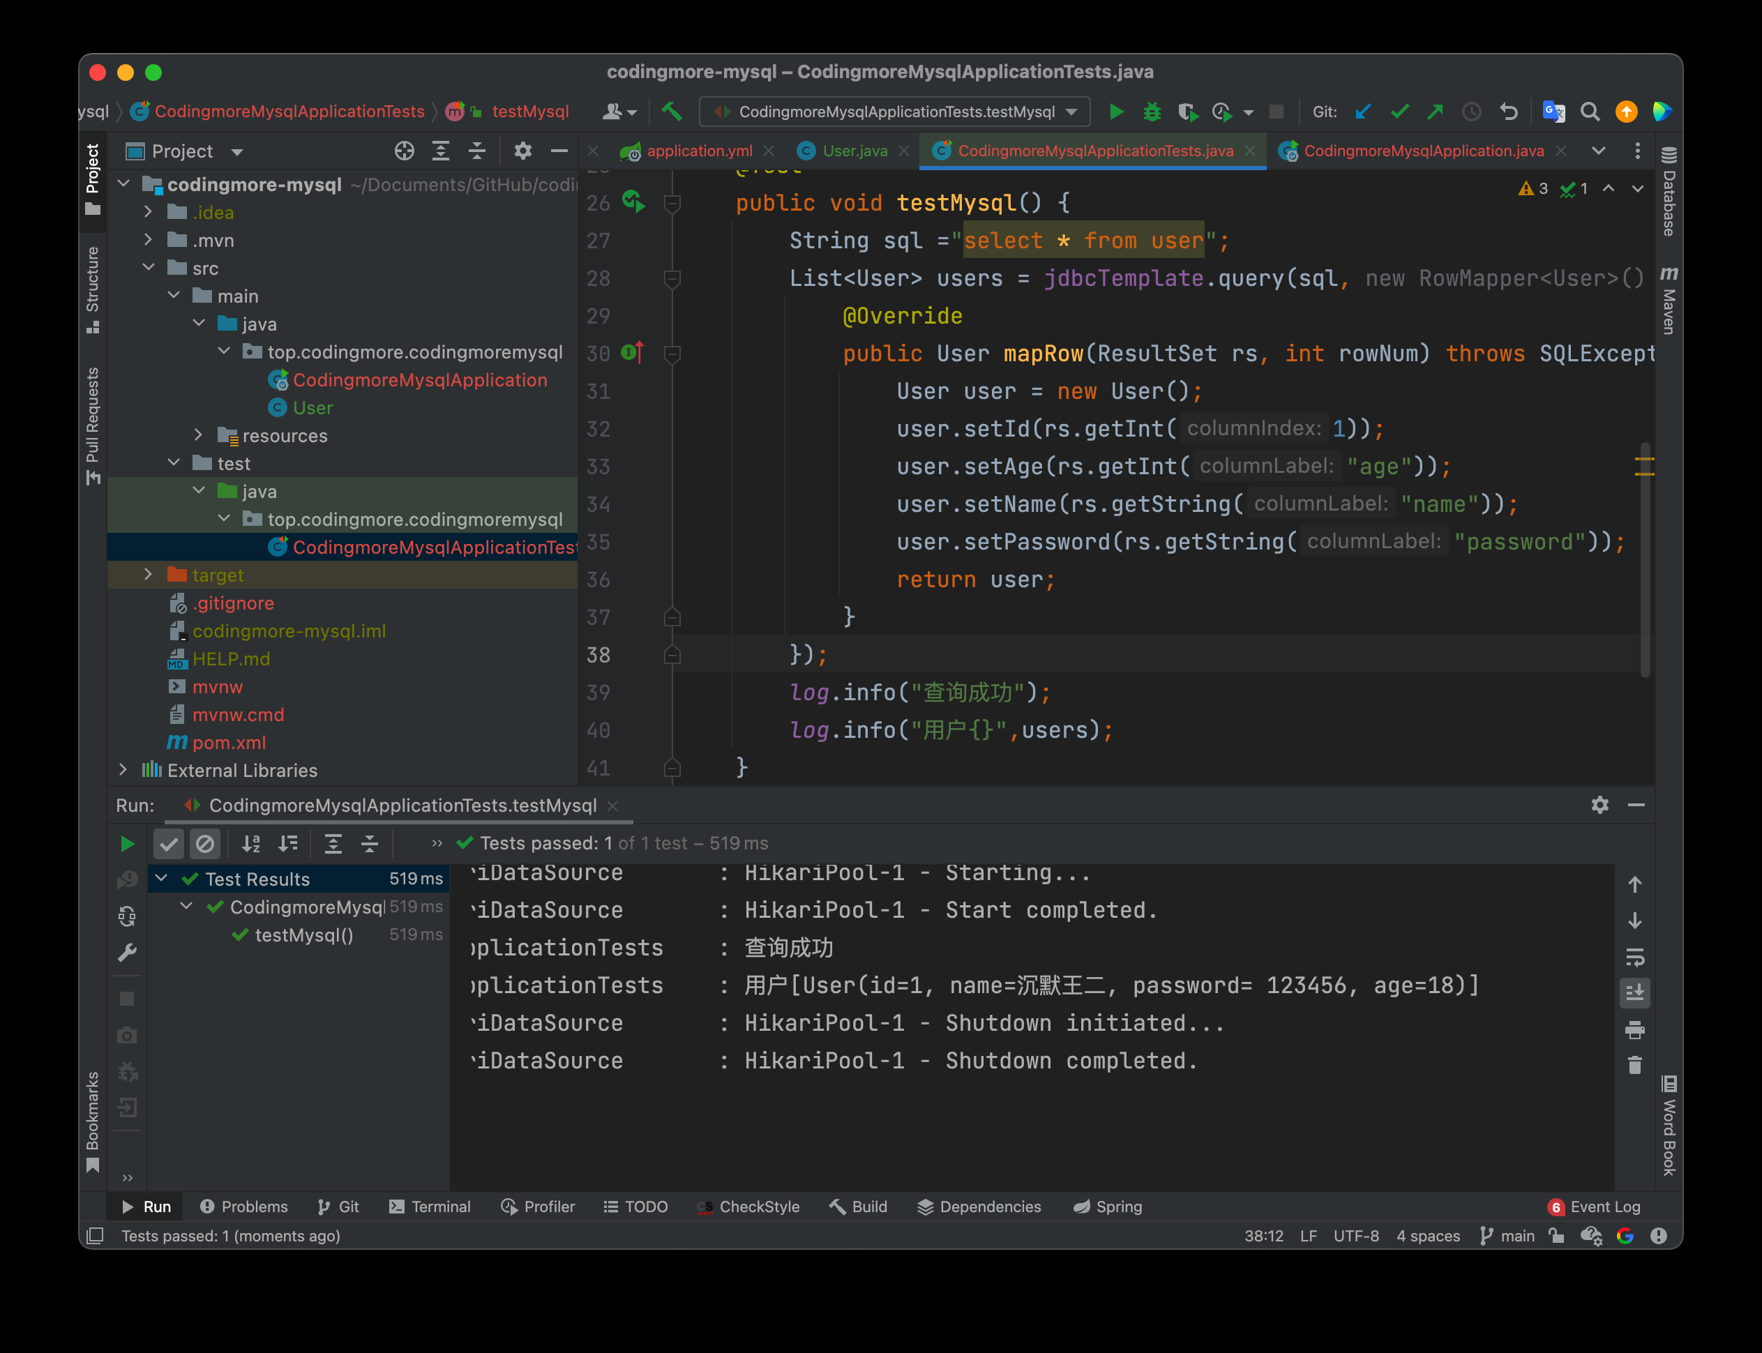Toggle Show Passed tests filter
Viewport: 1762px width, 1353px height.
pyautogui.click(x=169, y=843)
